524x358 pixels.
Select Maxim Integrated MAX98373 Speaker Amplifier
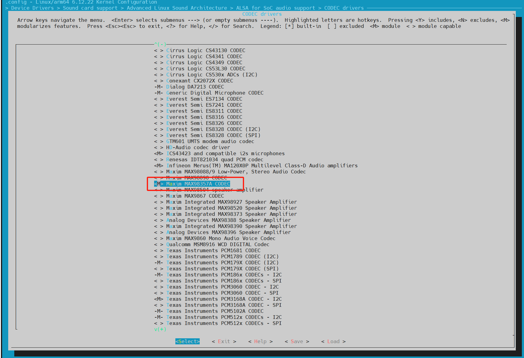pos(226,214)
